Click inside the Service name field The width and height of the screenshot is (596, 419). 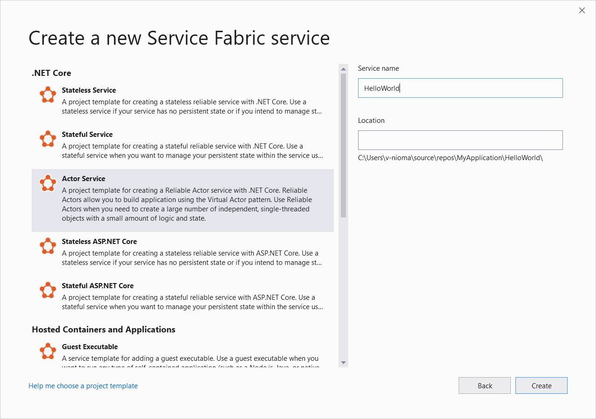coord(460,88)
